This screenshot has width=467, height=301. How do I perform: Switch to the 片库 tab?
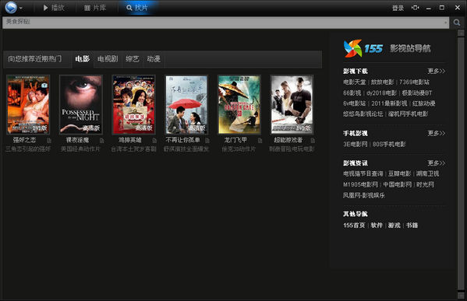(x=95, y=8)
